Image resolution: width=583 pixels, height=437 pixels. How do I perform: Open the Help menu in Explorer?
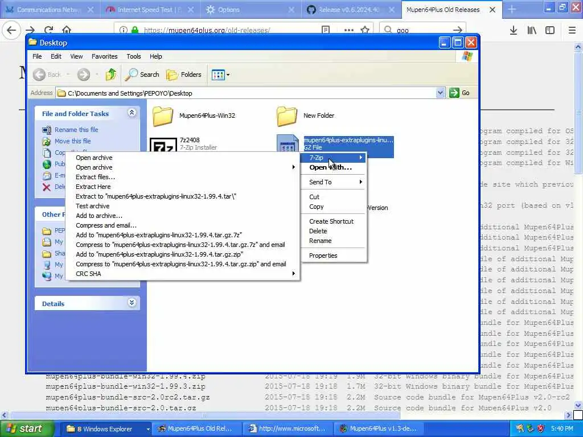click(x=156, y=56)
